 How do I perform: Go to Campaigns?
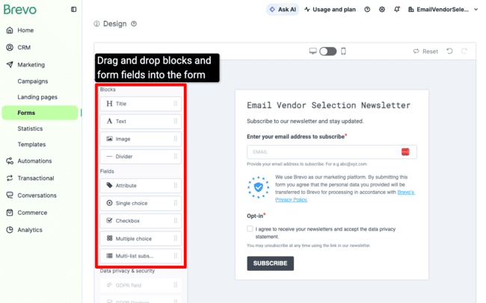click(x=33, y=81)
